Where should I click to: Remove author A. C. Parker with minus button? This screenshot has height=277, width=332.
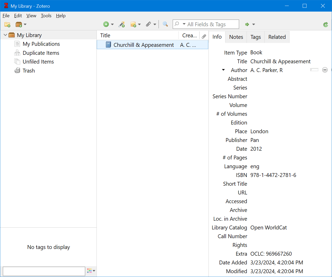(x=325, y=70)
